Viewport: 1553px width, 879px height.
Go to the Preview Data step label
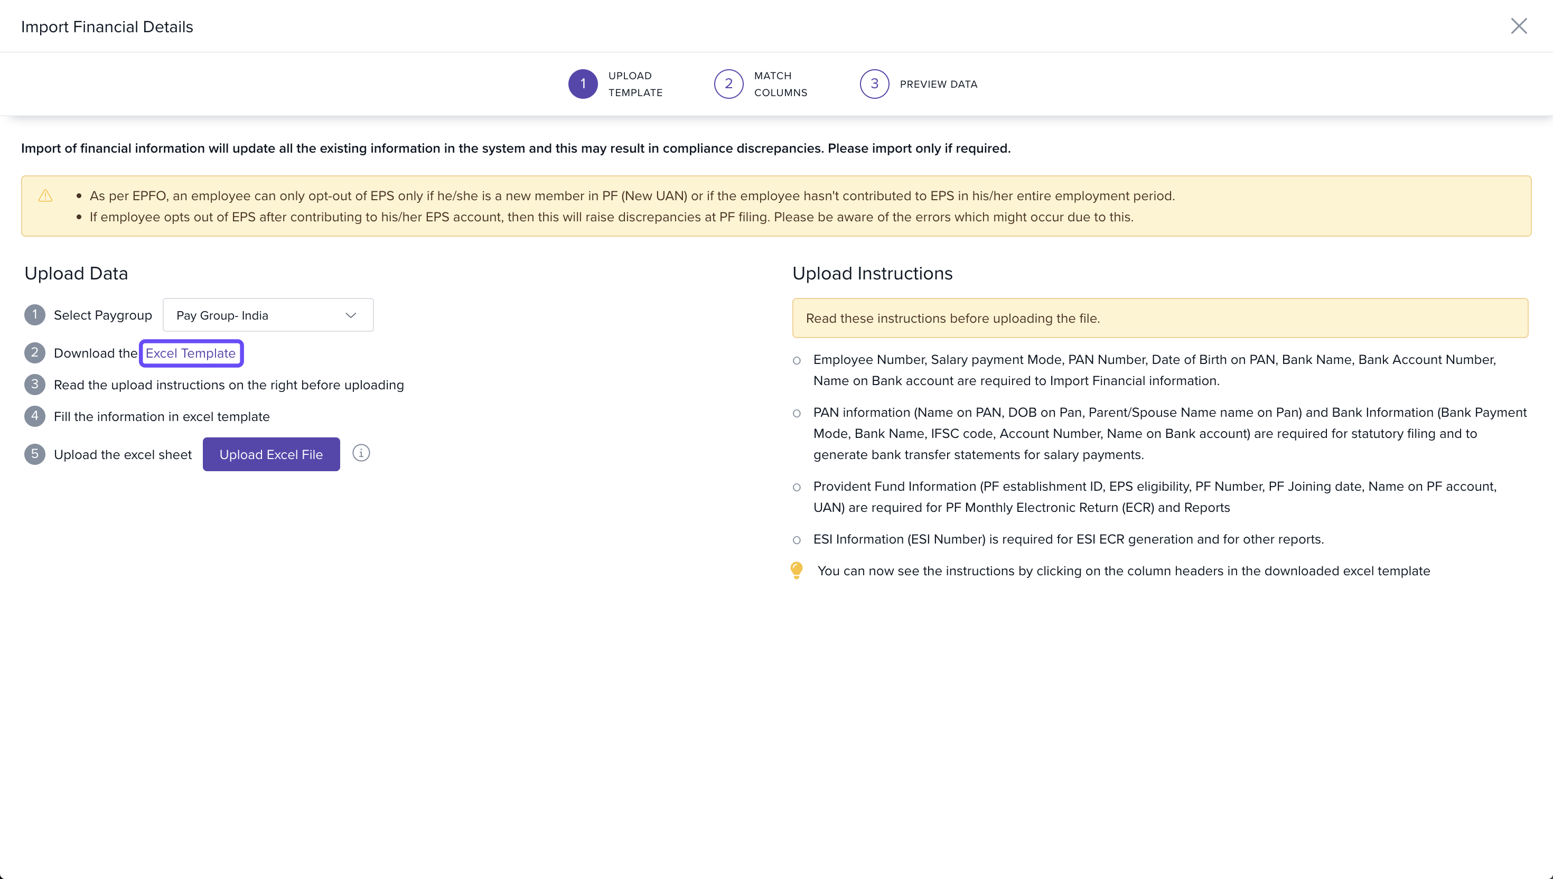point(938,84)
